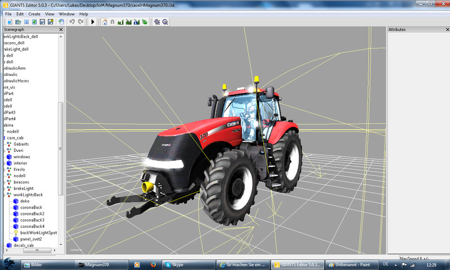Open the Edit menu

20,13
